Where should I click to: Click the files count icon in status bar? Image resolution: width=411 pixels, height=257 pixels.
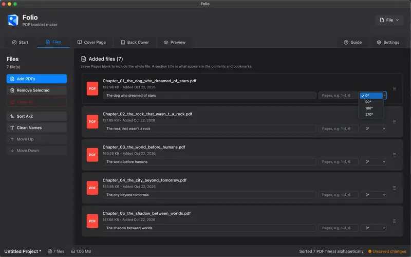pos(50,251)
